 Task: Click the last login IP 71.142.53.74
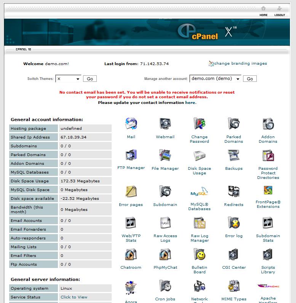click(x=155, y=64)
